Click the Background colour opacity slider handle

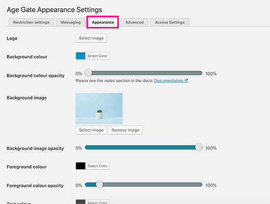click(x=88, y=73)
